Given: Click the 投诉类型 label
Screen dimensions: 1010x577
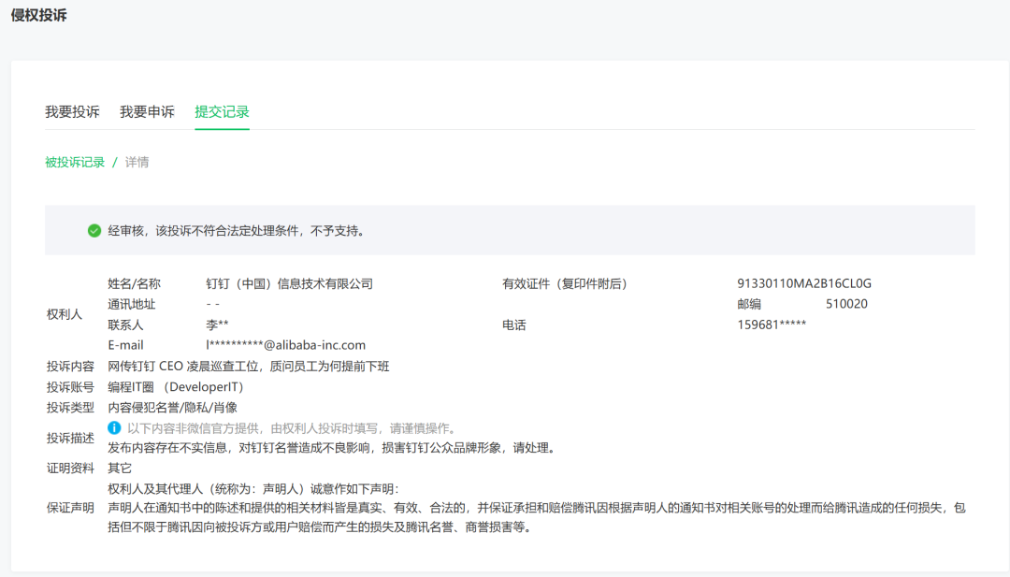Looking at the screenshot, I should (x=70, y=408).
